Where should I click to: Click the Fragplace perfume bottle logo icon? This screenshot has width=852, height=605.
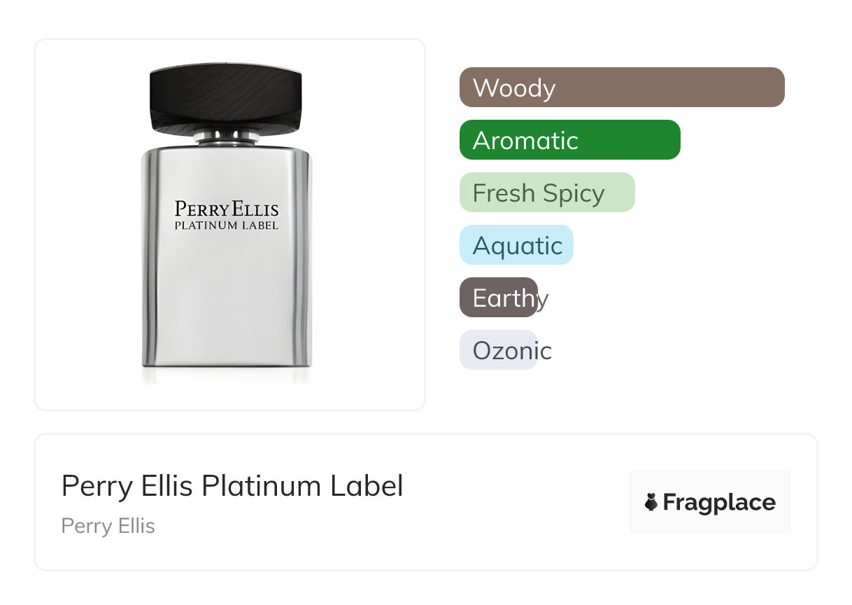coord(651,502)
